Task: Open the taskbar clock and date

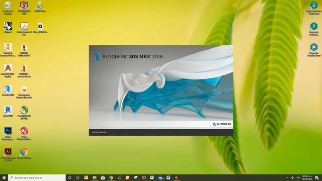Action: point(307,177)
